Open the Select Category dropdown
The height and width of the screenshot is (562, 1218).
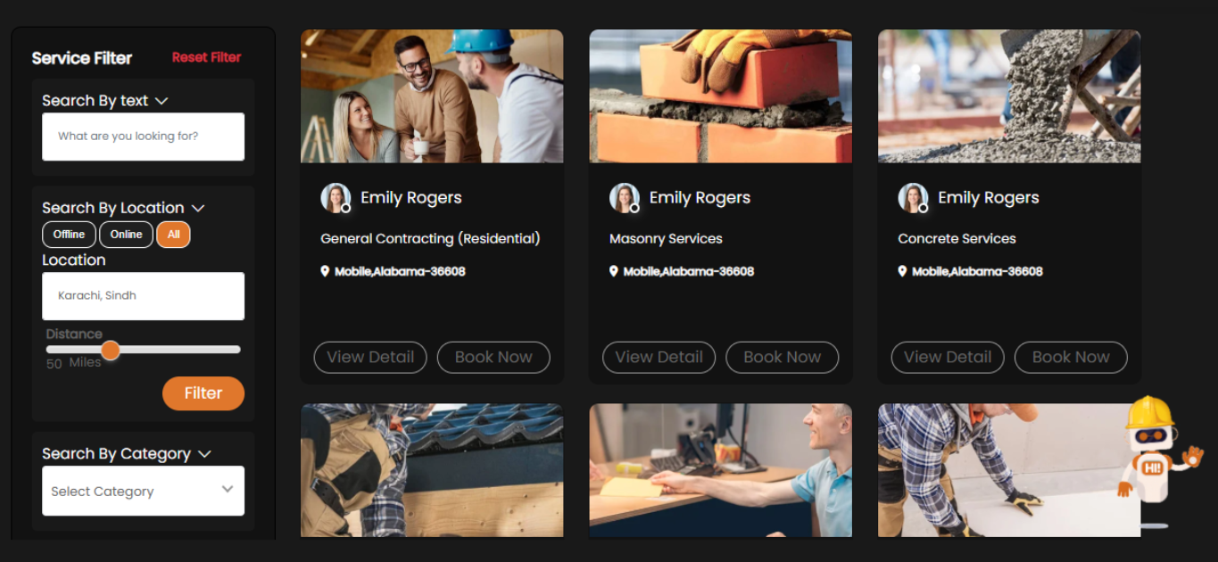tap(143, 491)
